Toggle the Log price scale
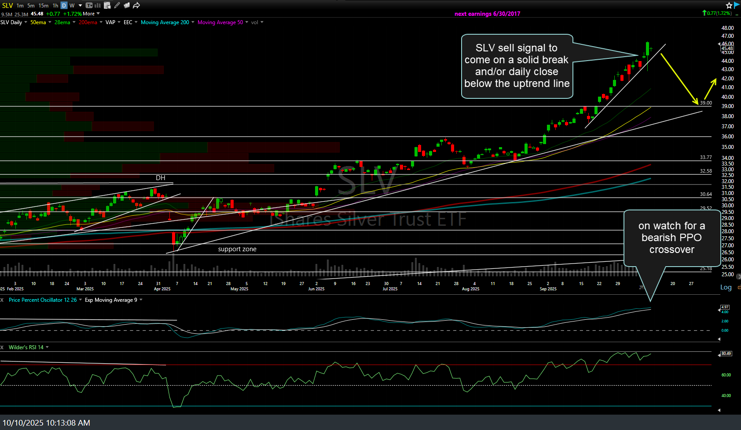Image resolution: width=741 pixels, height=430 pixels. 726,287
